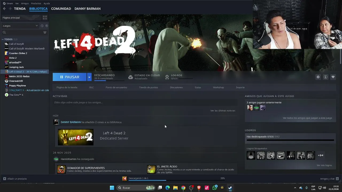Open the DLC tab

91,87
